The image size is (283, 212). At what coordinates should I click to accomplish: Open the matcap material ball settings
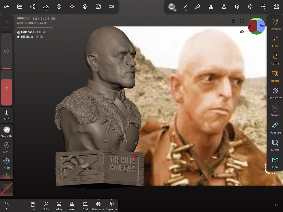point(172,7)
